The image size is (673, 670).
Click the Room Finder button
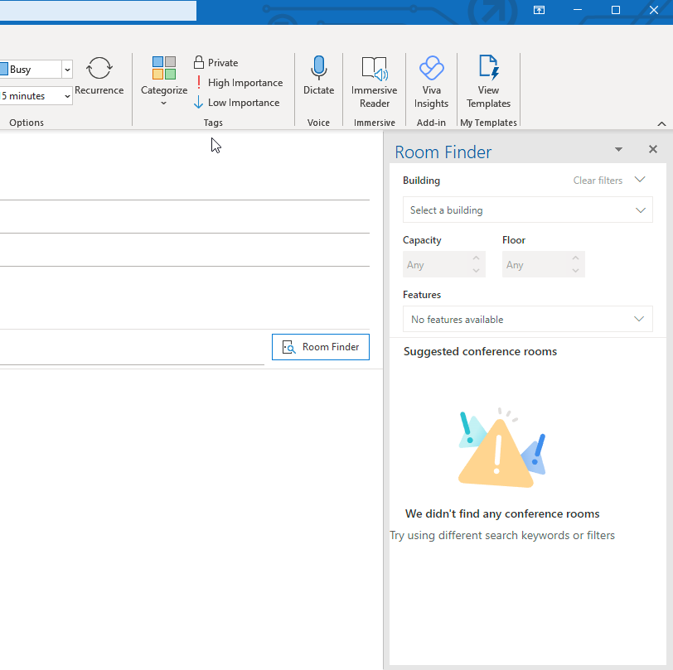point(321,347)
